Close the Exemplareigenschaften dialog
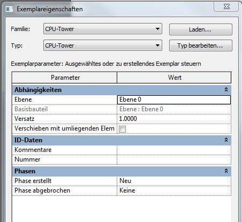Viewport: 242px width, 222px height. pyautogui.click(x=226, y=6)
